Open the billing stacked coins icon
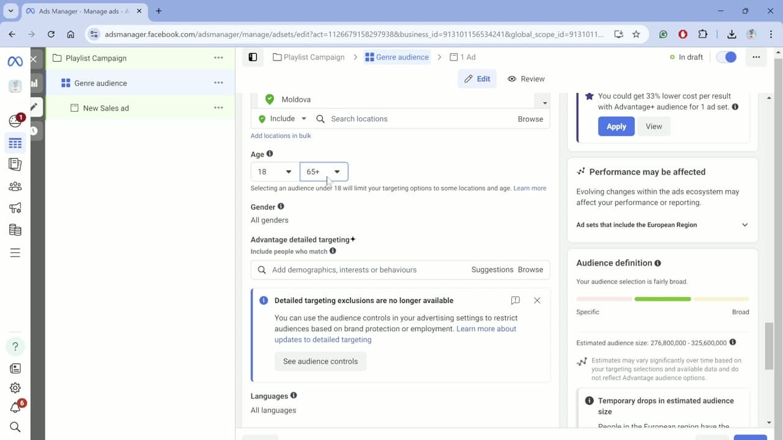783x440 pixels. (15, 230)
